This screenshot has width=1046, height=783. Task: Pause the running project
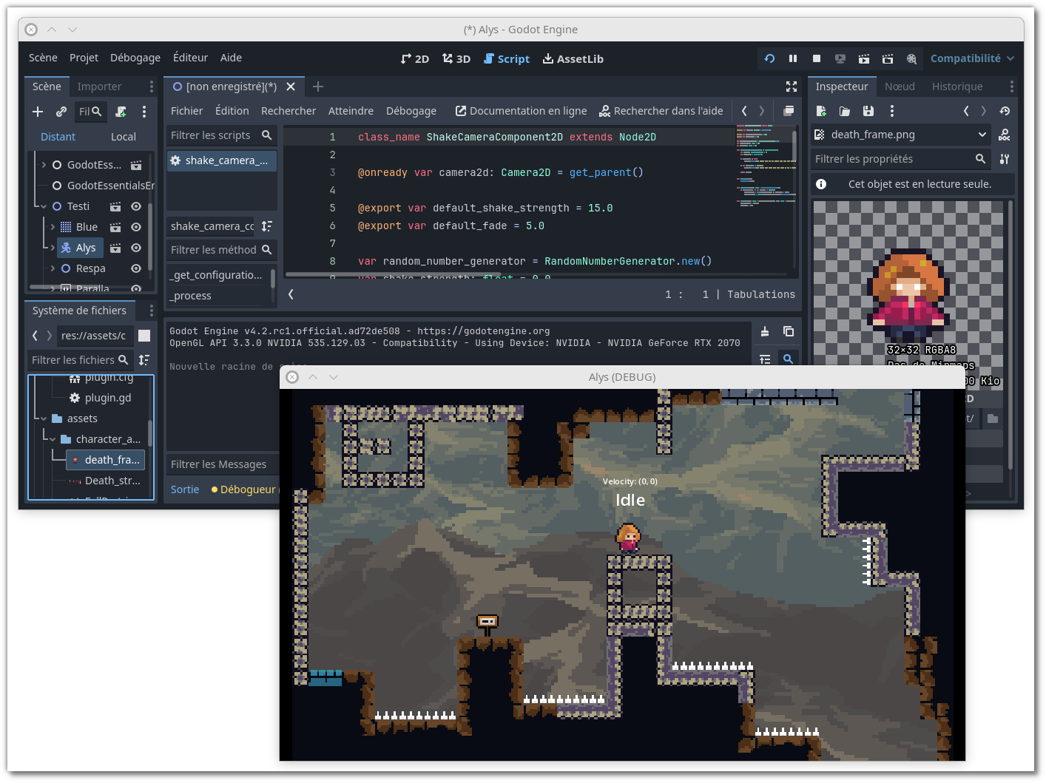793,58
